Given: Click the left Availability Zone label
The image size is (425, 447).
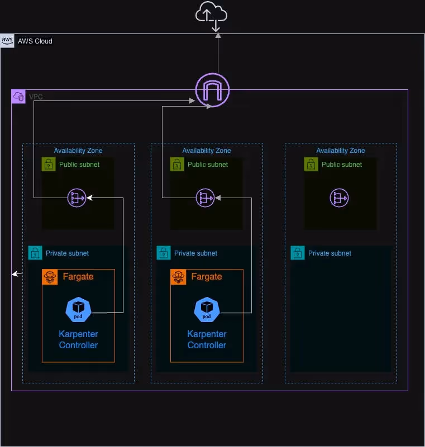Looking at the screenshot, I should point(78,151).
